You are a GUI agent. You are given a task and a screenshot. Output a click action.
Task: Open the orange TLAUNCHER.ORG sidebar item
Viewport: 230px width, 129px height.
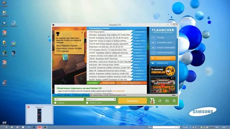pyautogui.click(x=163, y=58)
